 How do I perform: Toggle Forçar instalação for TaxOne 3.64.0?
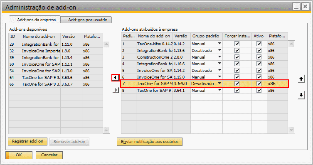coord(237,84)
